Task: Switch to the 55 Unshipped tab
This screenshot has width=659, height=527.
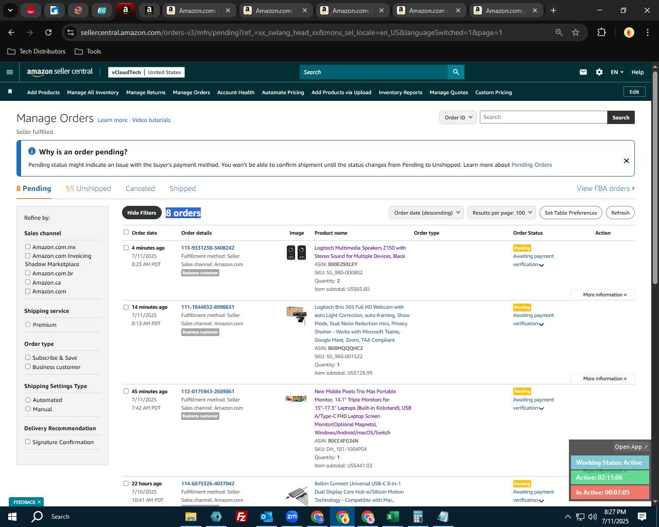Action: point(89,188)
